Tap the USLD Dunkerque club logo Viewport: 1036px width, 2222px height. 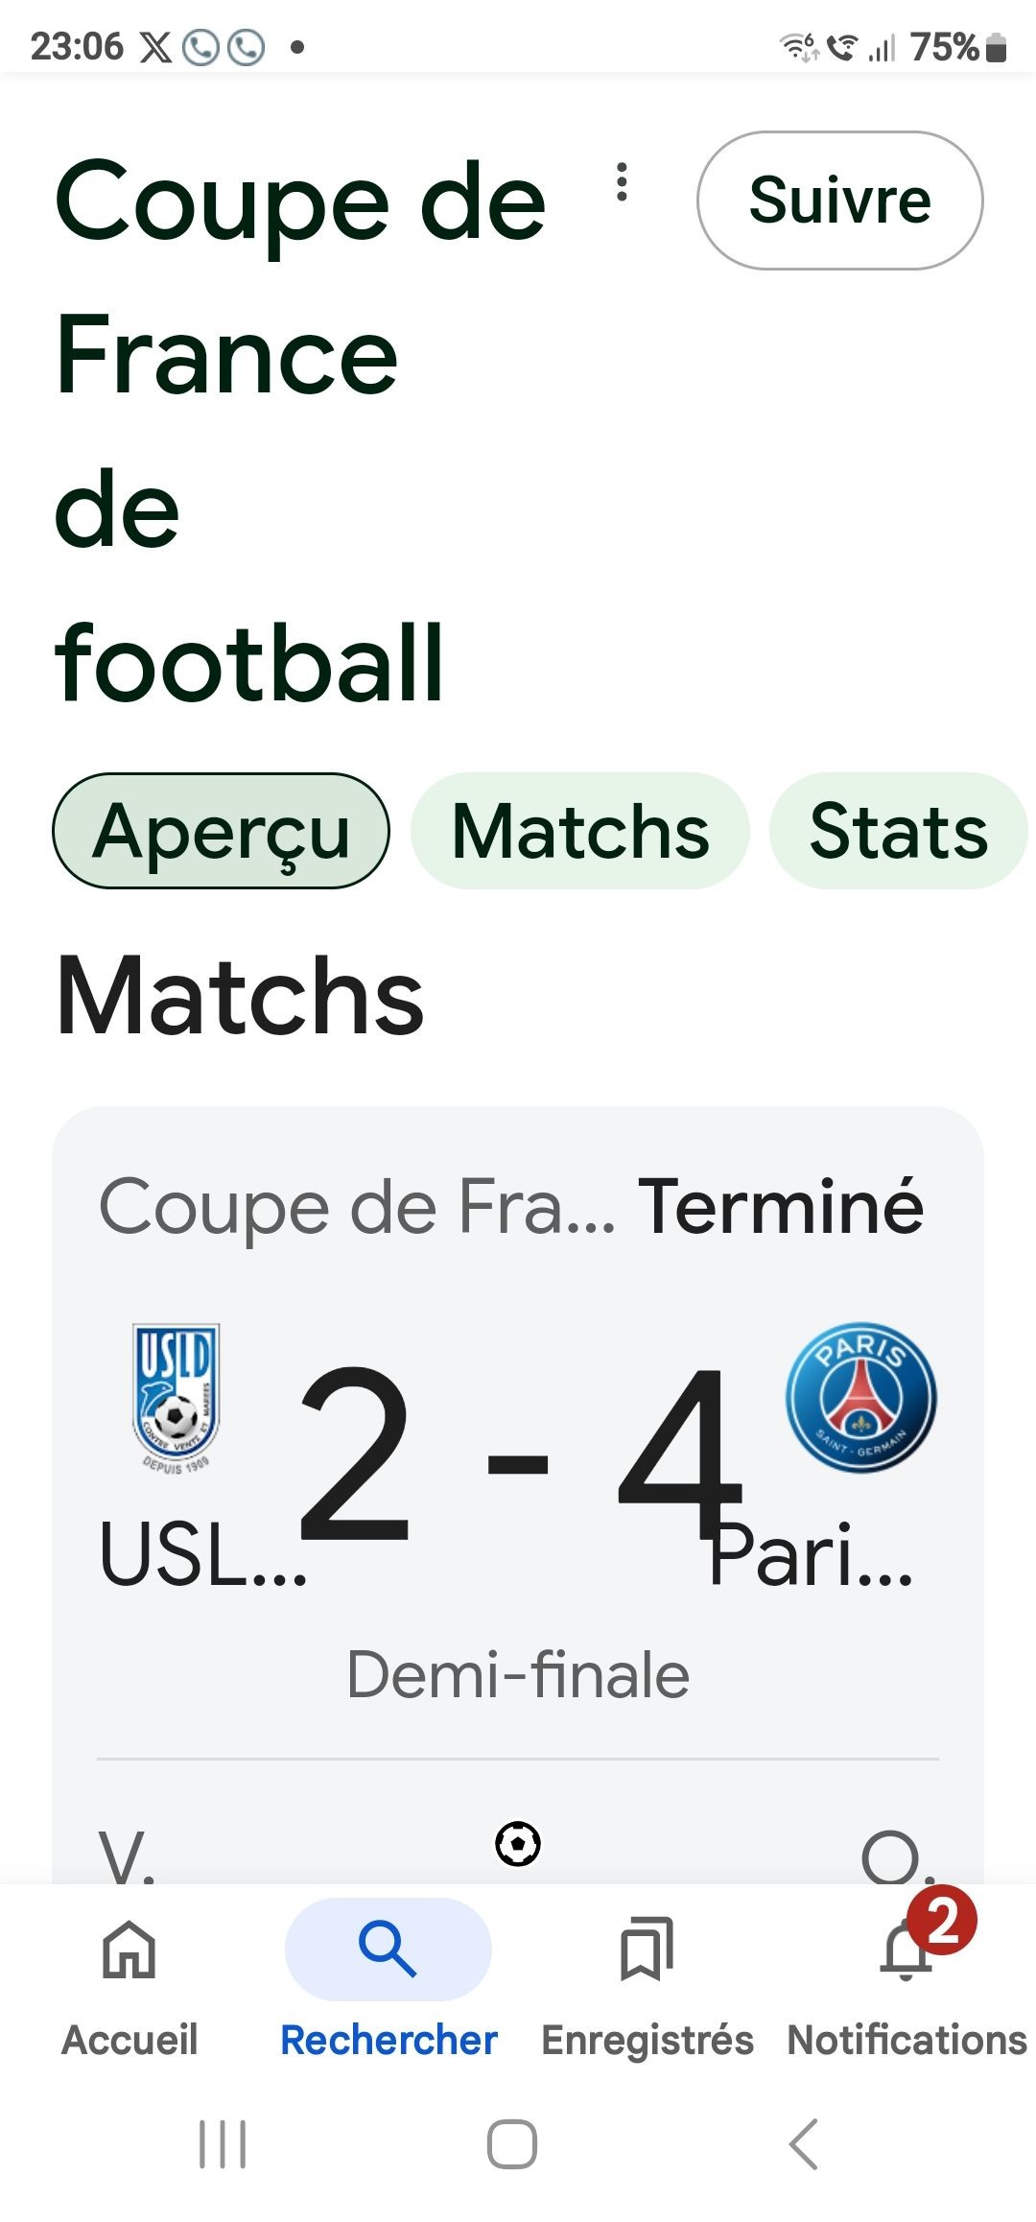176,1398
